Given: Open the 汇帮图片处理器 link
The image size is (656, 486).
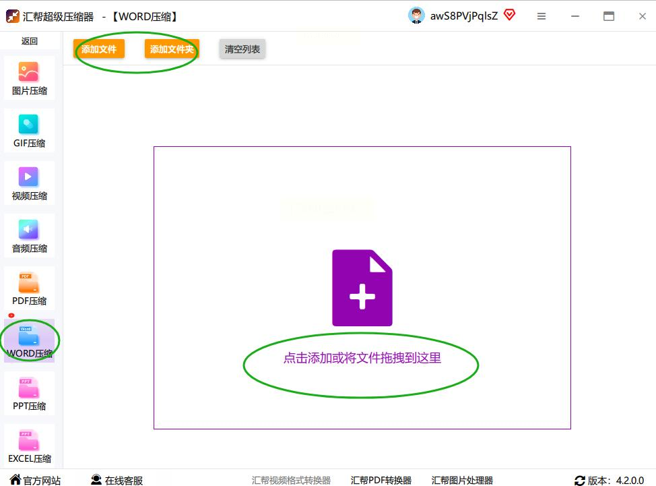Looking at the screenshot, I should click(x=462, y=480).
